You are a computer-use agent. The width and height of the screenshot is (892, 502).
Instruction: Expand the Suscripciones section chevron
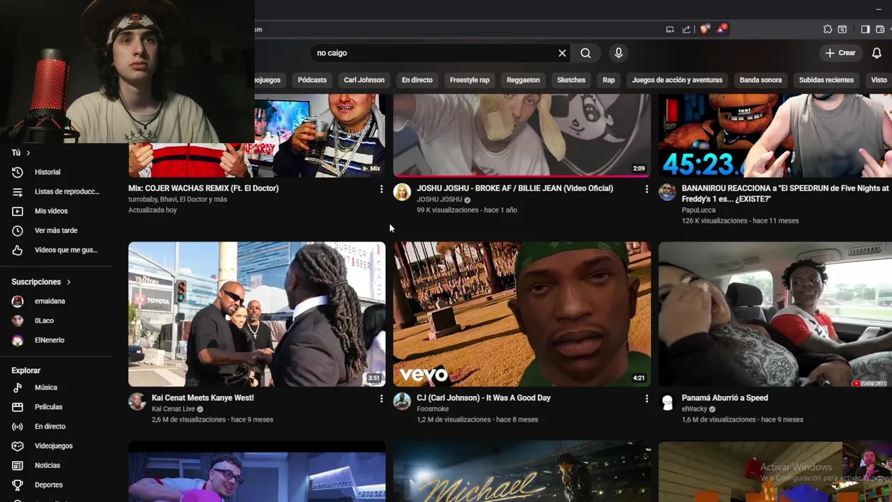point(68,282)
